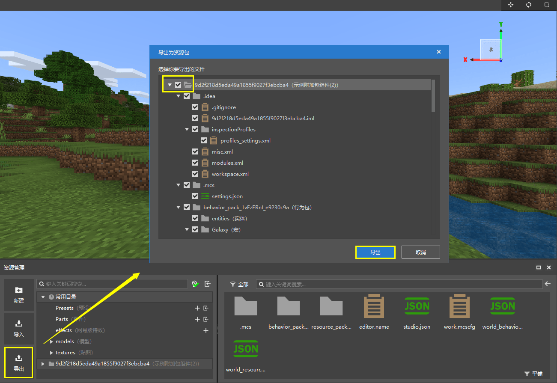Image resolution: width=557 pixels, height=383 pixels.
Task: Maximize the 资源管理 panel
Action: pyautogui.click(x=539, y=267)
